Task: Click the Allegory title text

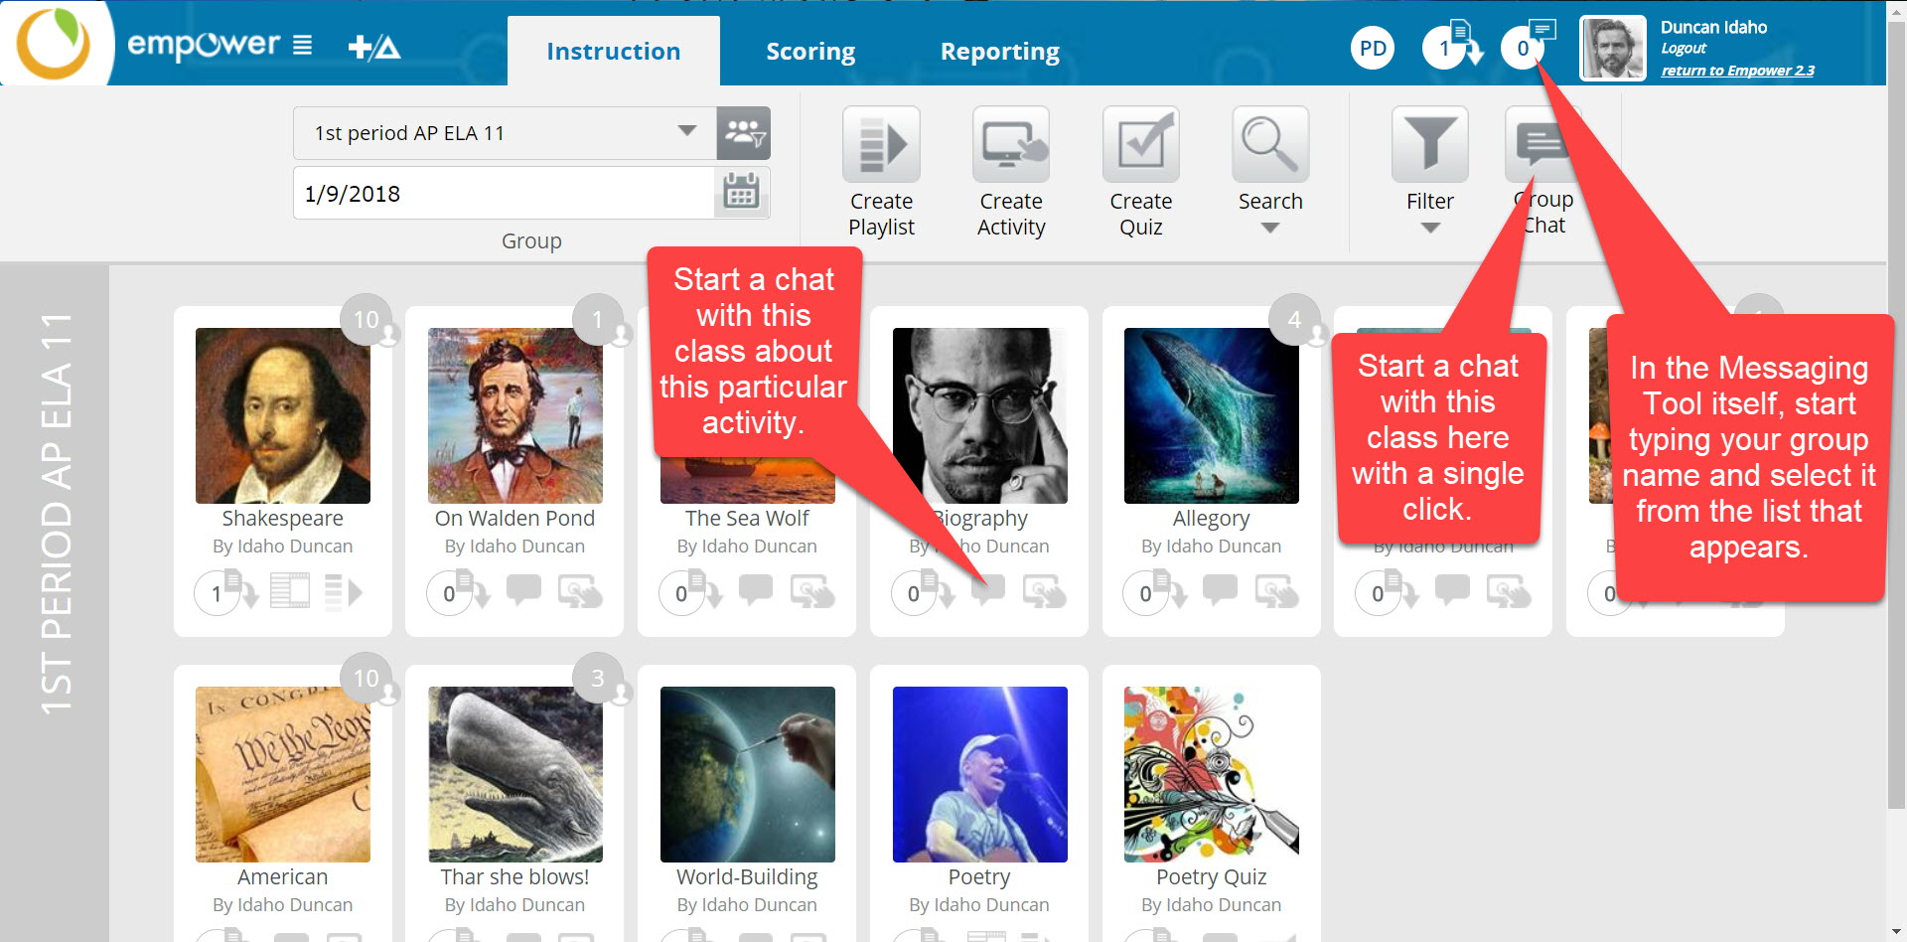Action: [x=1212, y=519]
